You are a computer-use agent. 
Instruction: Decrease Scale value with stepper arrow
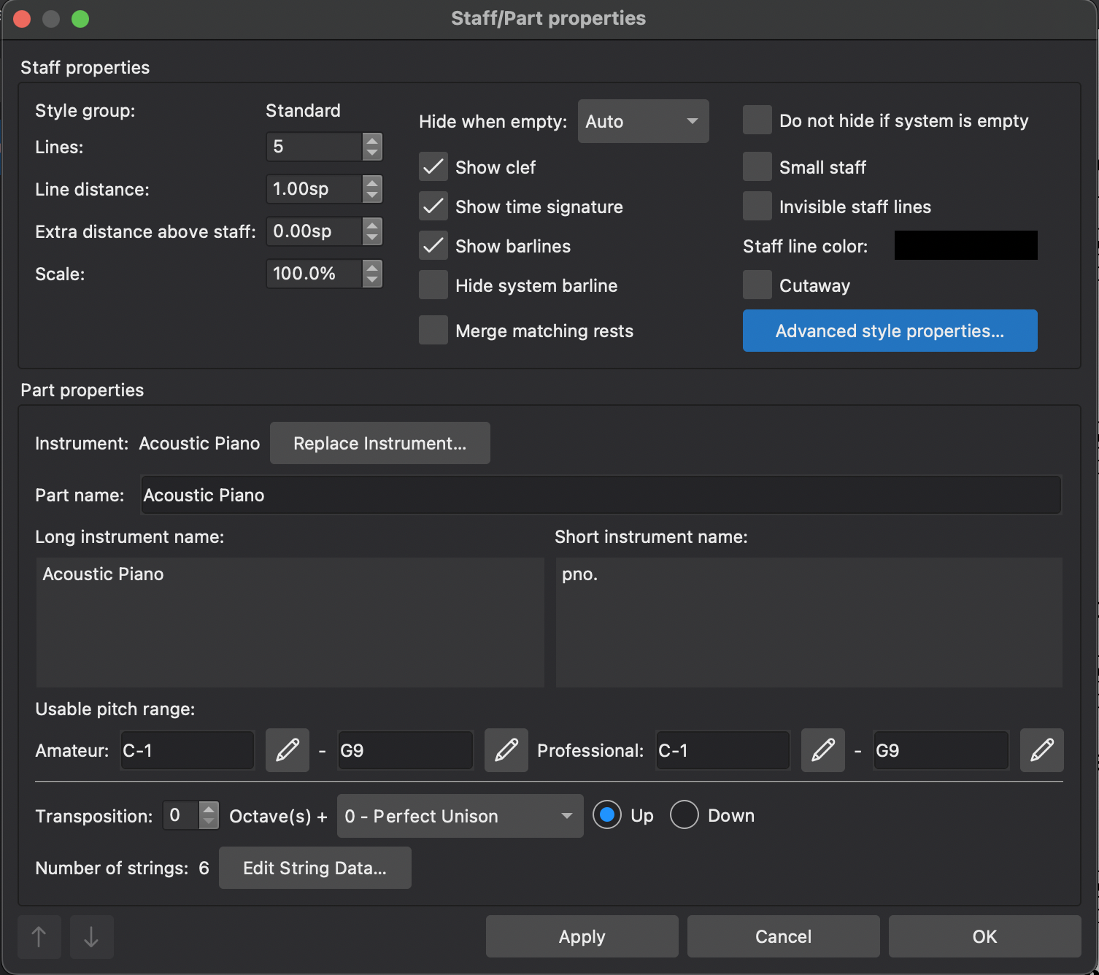[372, 280]
